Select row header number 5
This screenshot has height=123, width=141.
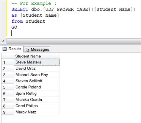pyautogui.click(x=8, y=87)
